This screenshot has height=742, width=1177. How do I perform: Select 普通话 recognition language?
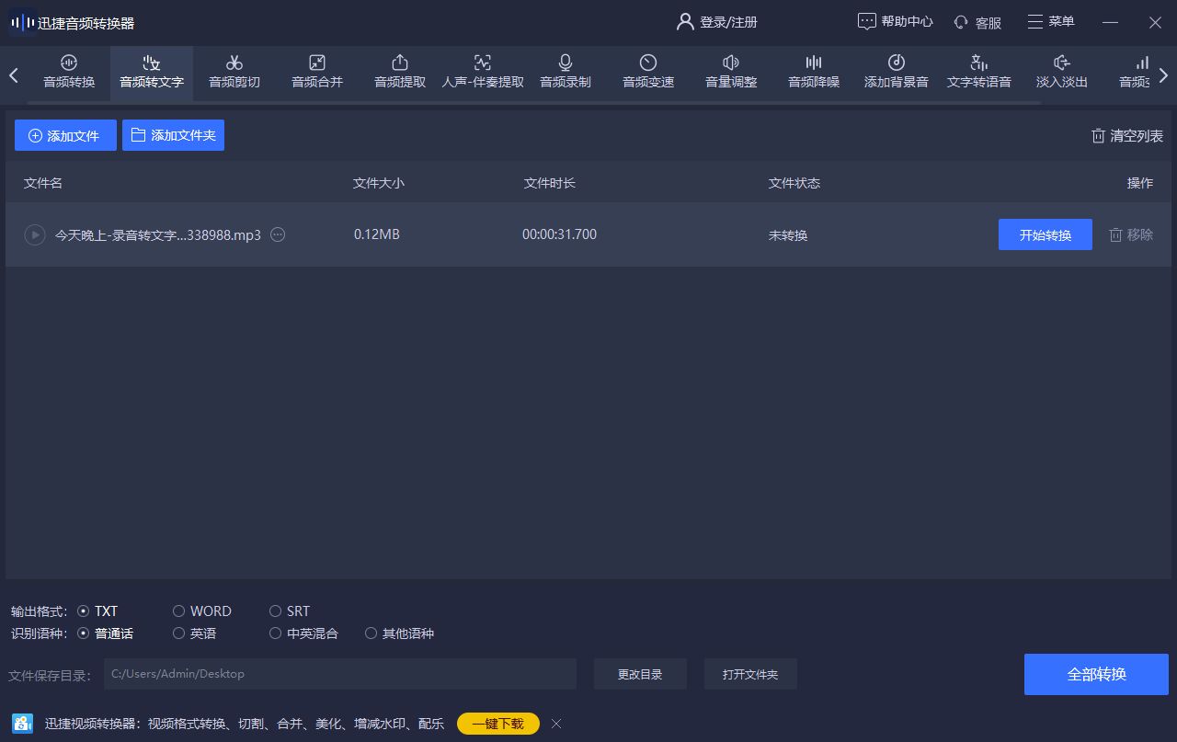[x=105, y=634]
